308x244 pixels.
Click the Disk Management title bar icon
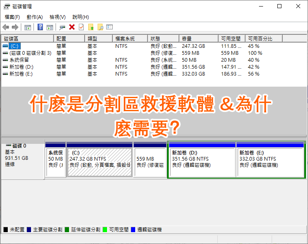click(7, 7)
